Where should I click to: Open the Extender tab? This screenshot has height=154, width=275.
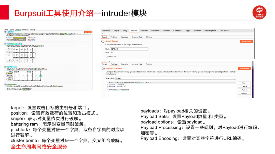tap(197, 31)
